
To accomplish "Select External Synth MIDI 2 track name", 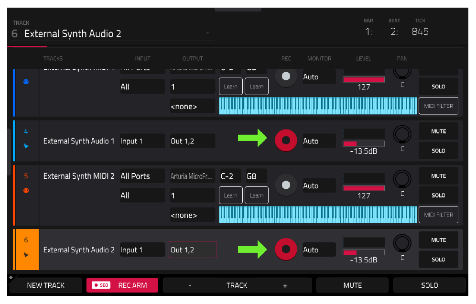I will coord(79,176).
